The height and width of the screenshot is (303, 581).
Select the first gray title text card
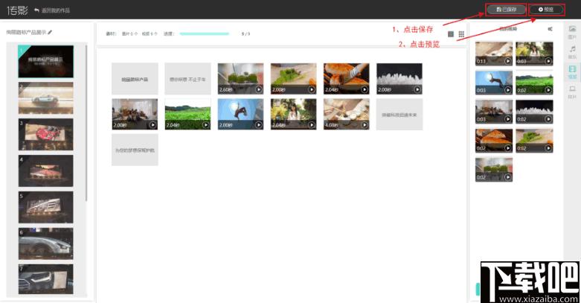pyautogui.click(x=135, y=79)
